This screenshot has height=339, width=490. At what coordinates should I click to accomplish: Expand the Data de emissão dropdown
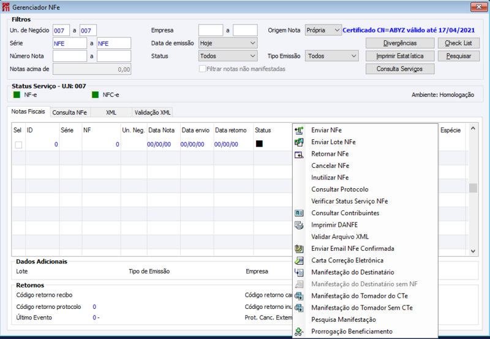[228, 43]
